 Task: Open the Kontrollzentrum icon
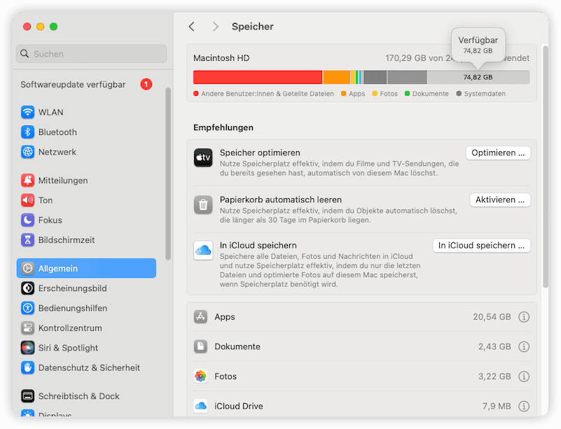coord(27,328)
